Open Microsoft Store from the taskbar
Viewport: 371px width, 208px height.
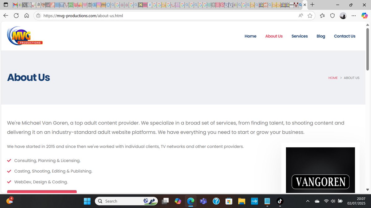pos(229,201)
